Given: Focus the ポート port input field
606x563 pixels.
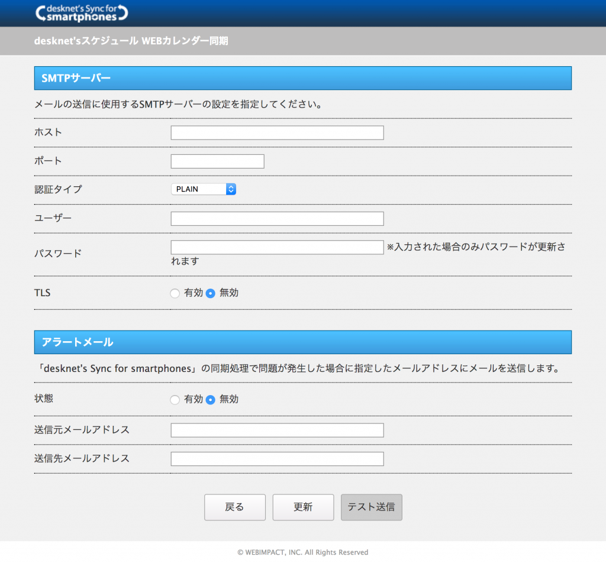Looking at the screenshot, I should click(218, 161).
